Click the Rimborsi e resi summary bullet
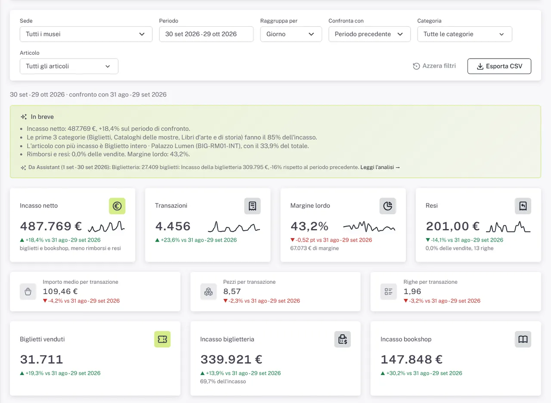This screenshot has height=403, width=551. pos(108,154)
